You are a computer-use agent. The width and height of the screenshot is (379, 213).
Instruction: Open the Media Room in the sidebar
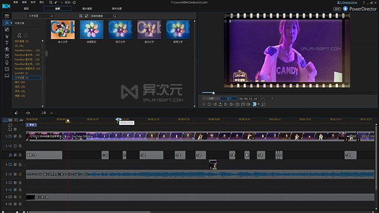click(x=7, y=16)
